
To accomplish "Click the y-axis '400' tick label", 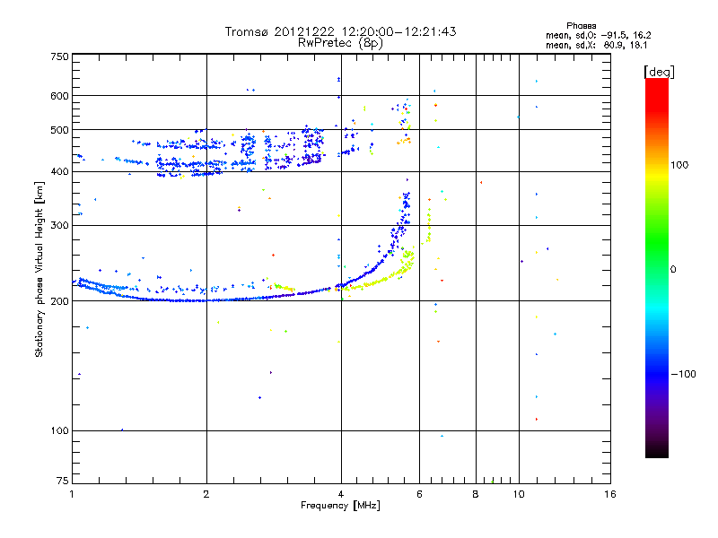I will (59, 171).
